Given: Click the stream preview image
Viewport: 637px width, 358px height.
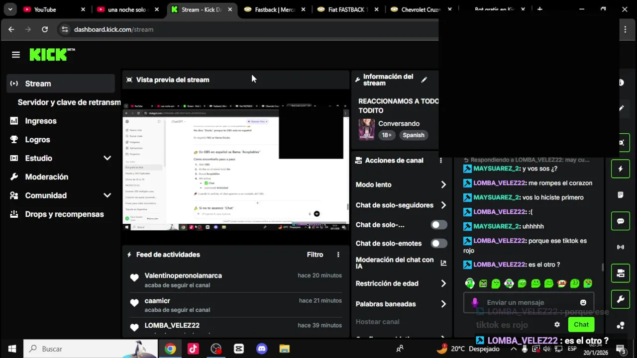Looking at the screenshot, I should pos(236,167).
